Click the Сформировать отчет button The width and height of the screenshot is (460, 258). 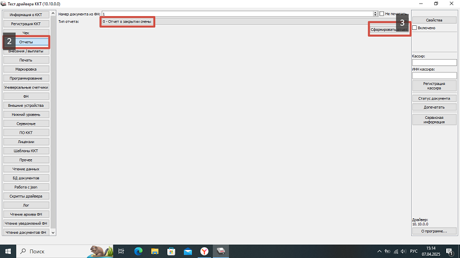[x=389, y=30]
